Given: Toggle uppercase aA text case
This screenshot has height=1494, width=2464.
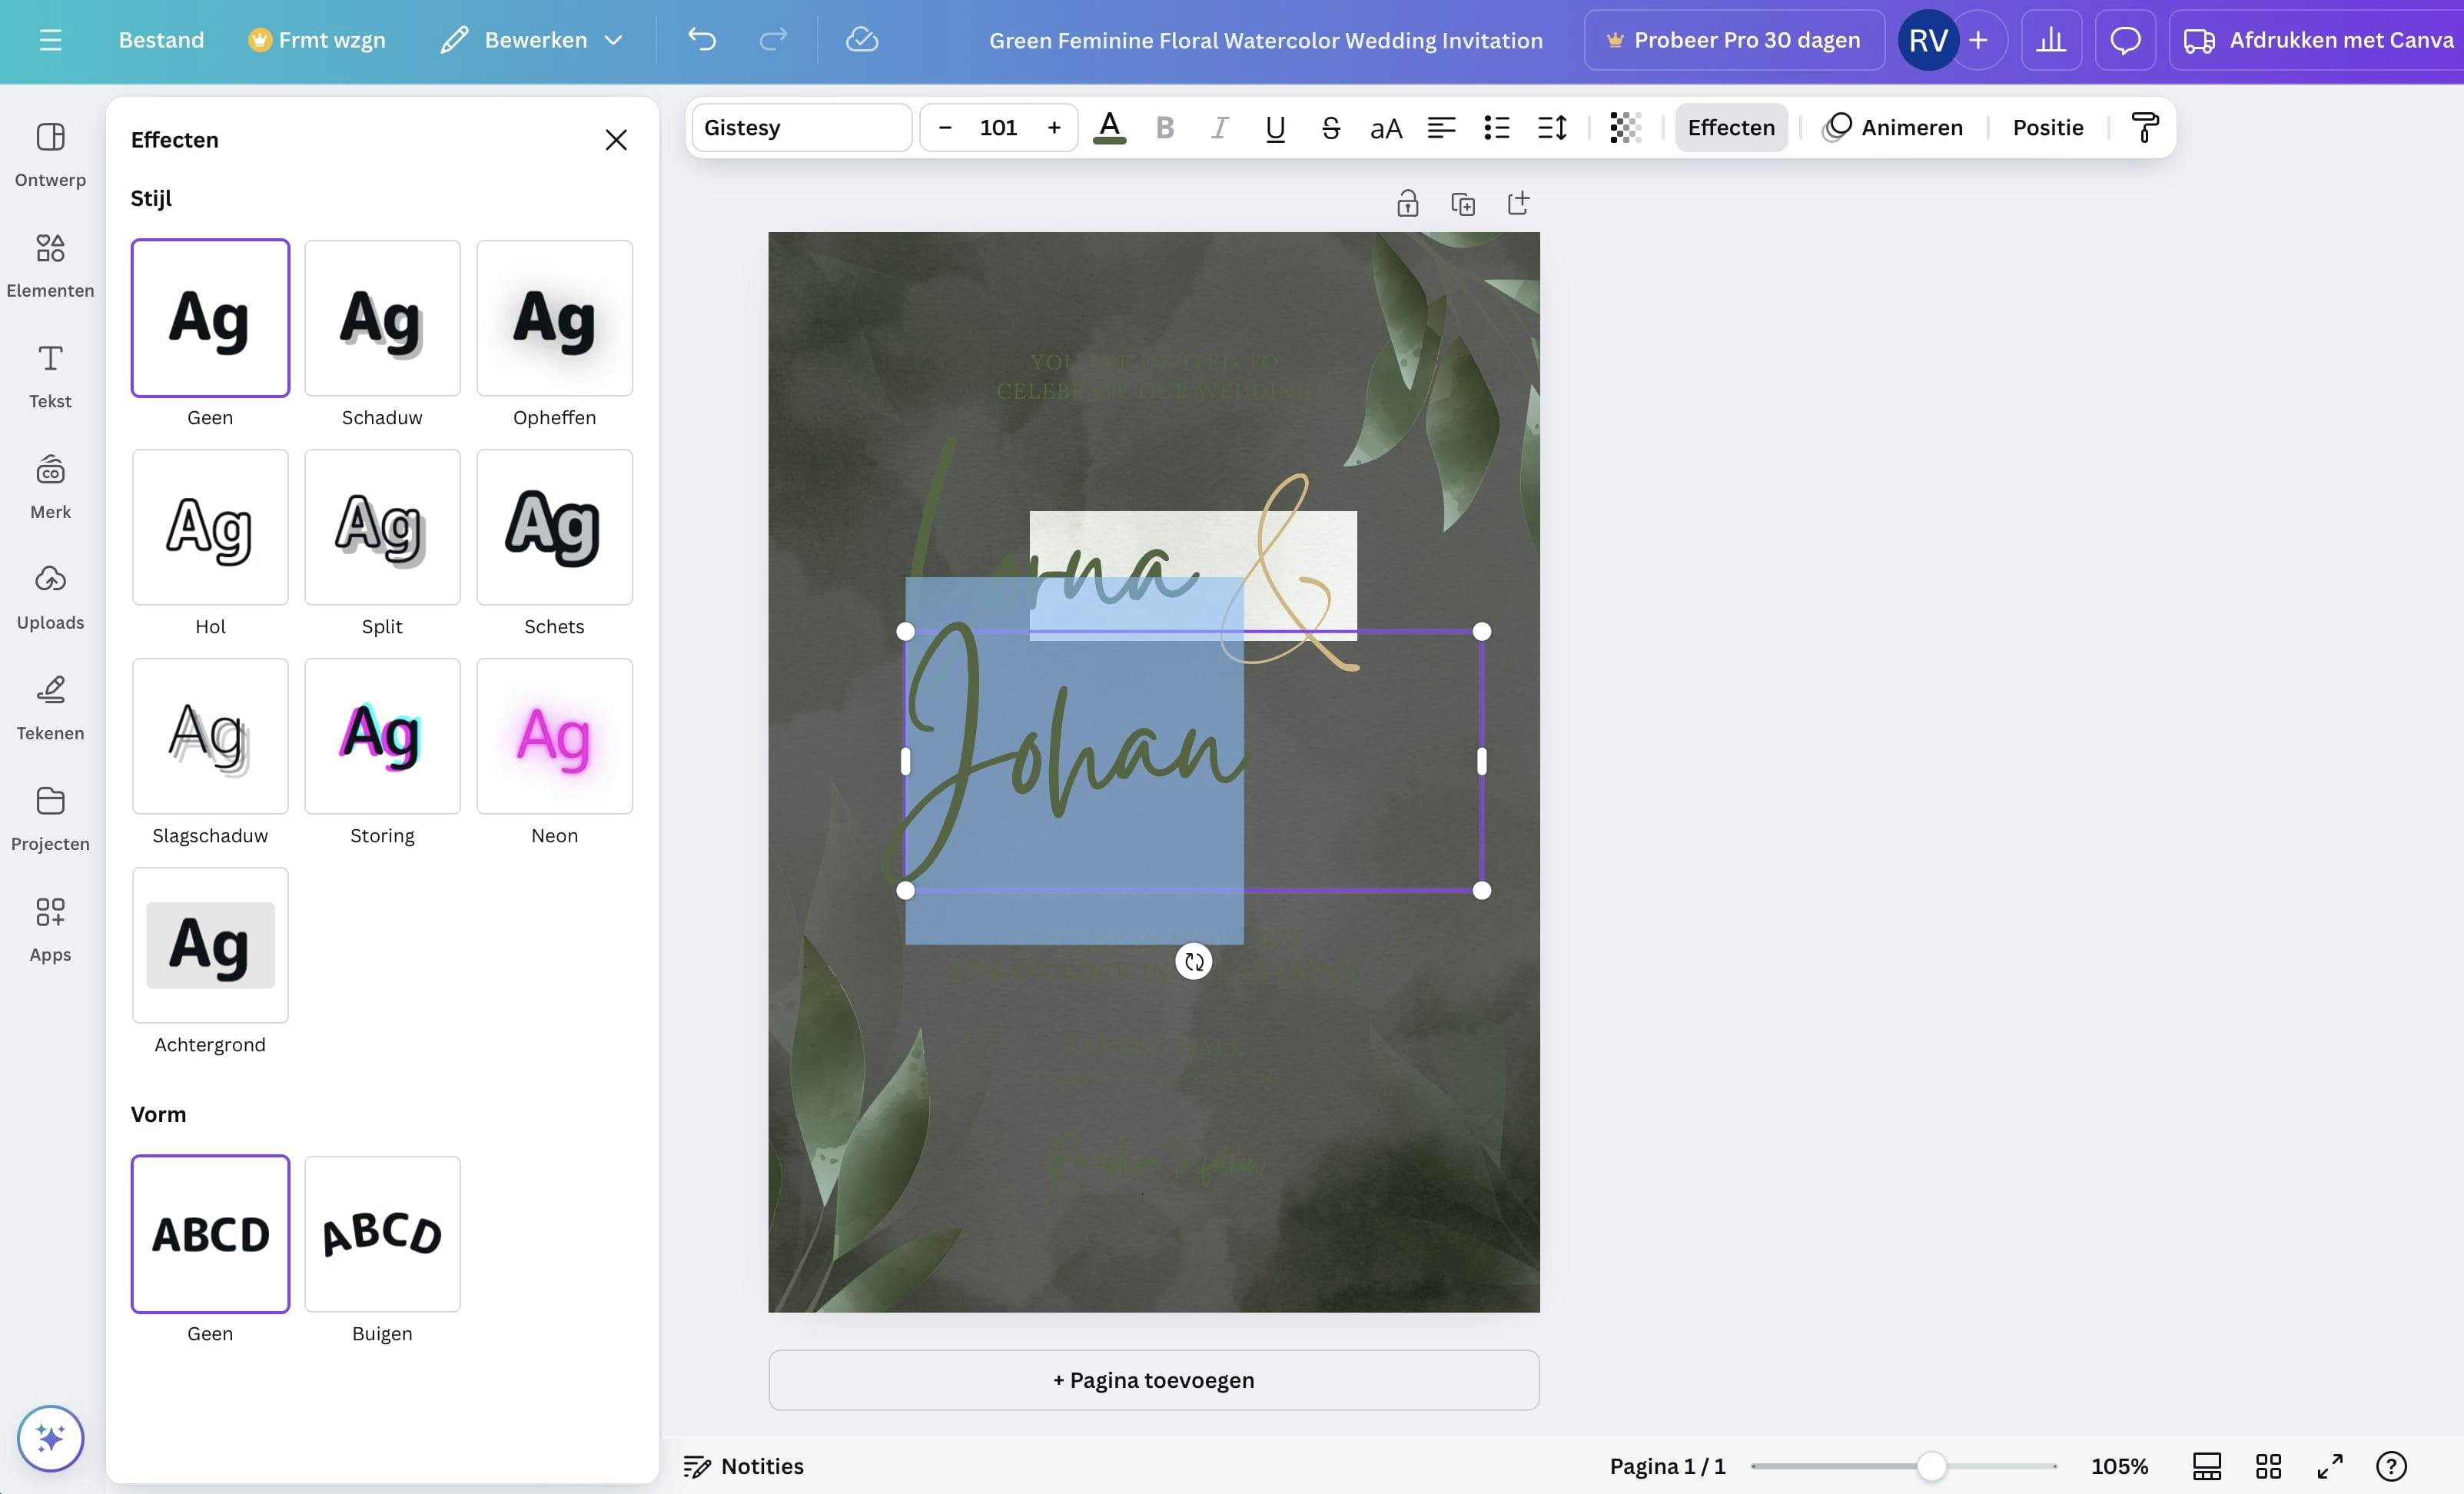Looking at the screenshot, I should [1386, 128].
